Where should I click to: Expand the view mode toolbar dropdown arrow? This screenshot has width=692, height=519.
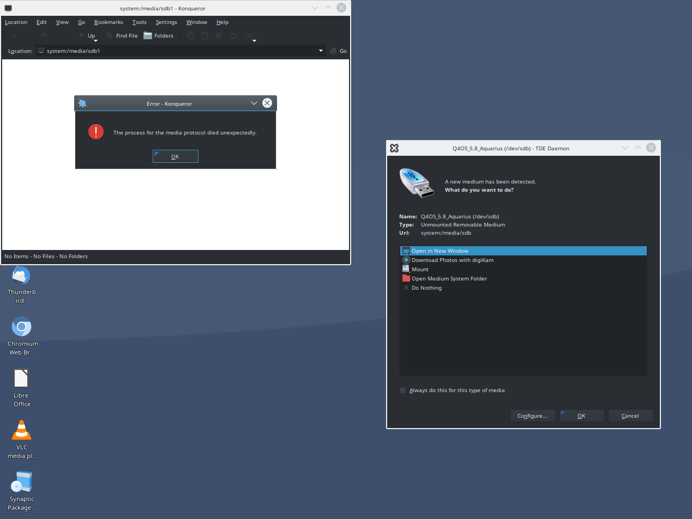click(x=254, y=41)
